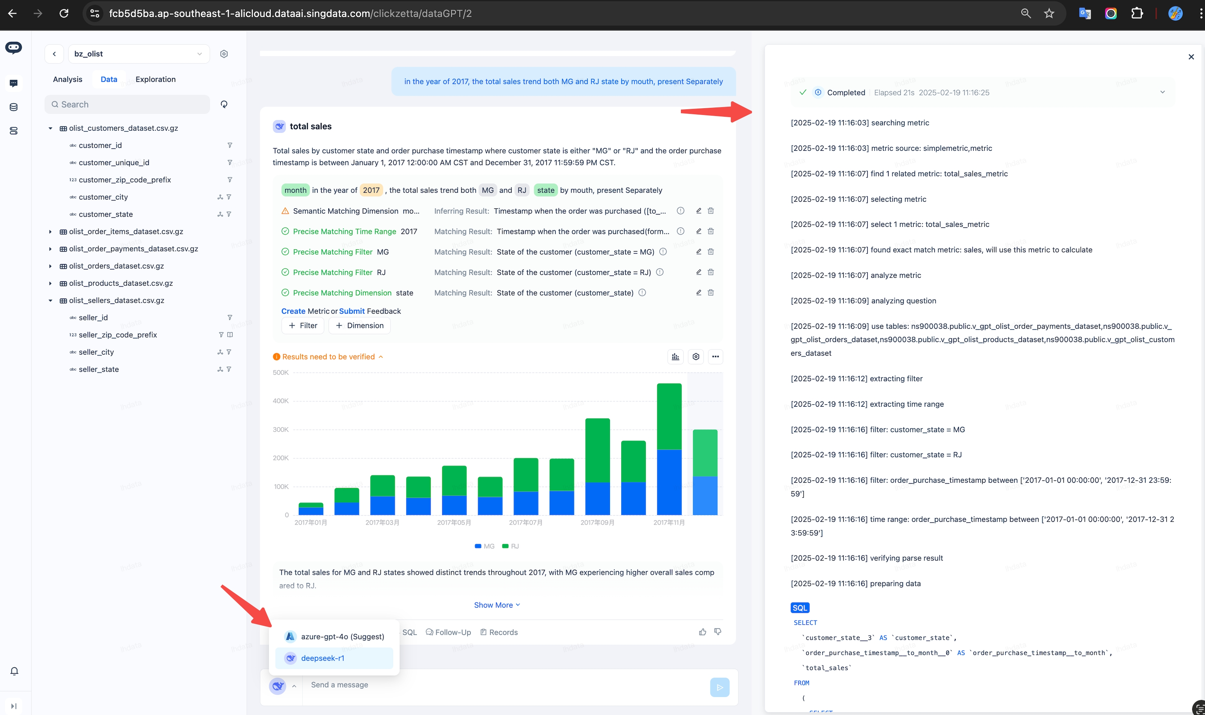Click the November 2017 MG blue bar
1205x715 pixels.
pyautogui.click(x=669, y=482)
